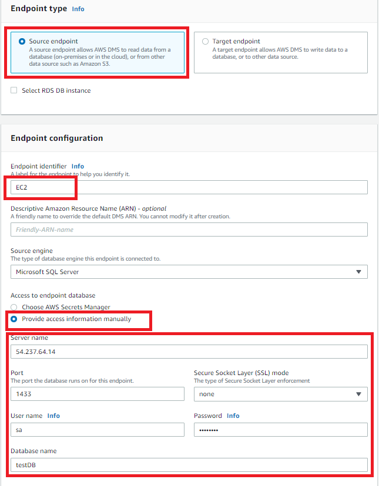The width and height of the screenshot is (379, 486).
Task: Focus the Password input field
Action: pos(280,430)
